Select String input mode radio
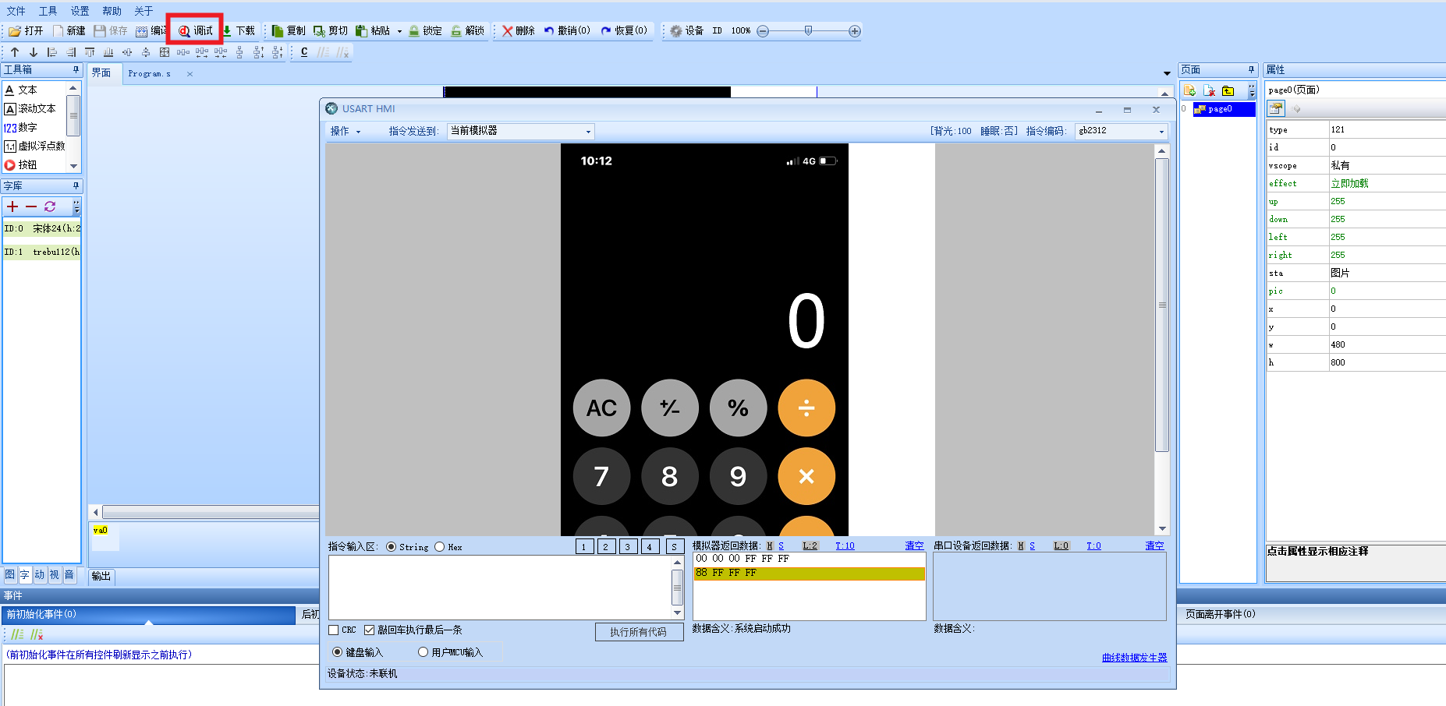This screenshot has height=706, width=1446. tap(391, 547)
